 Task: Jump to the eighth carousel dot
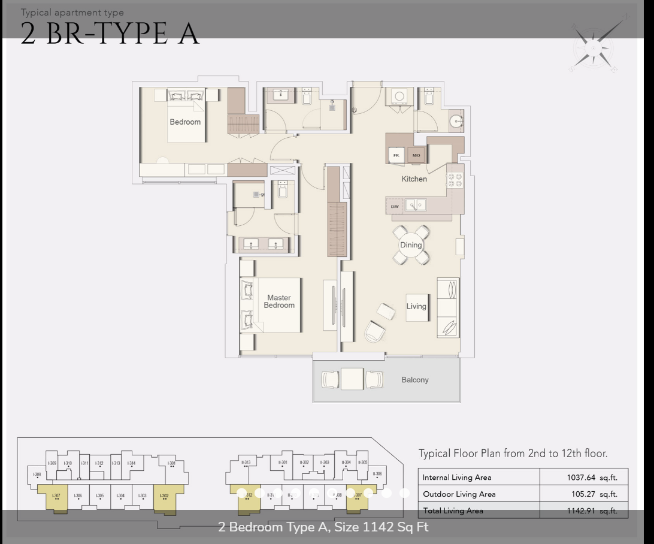pyautogui.click(x=368, y=493)
